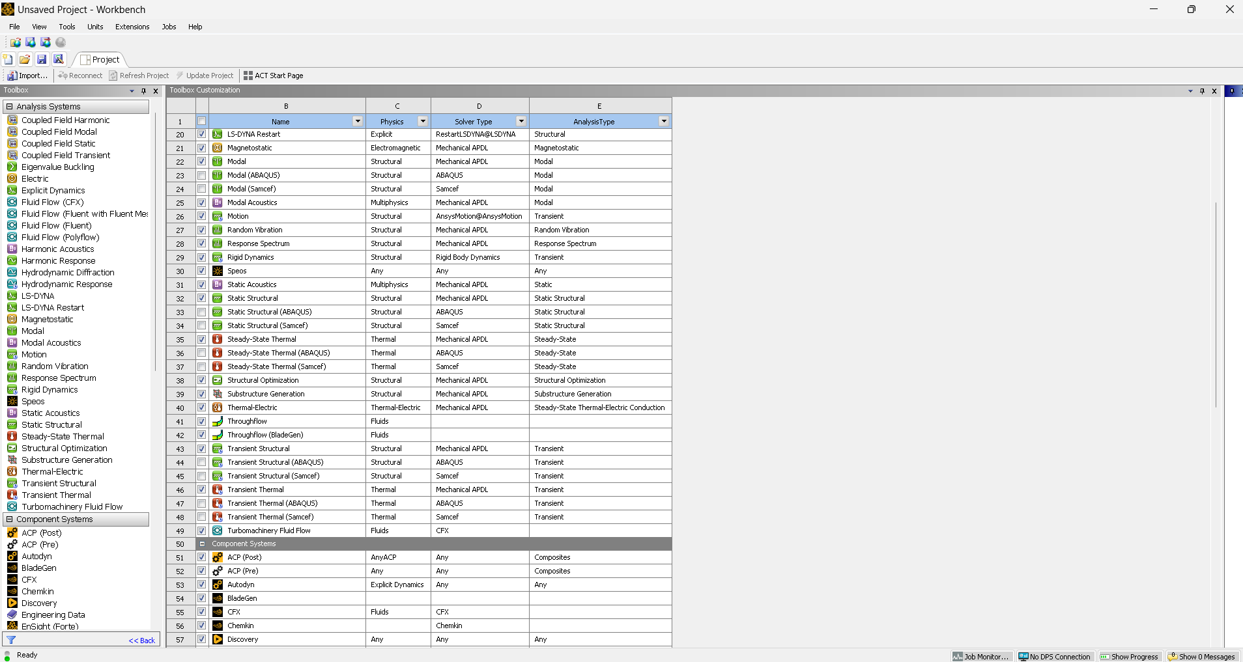Click the Toolbox filter funnel icon
This screenshot has width=1243, height=662.
pos(11,640)
